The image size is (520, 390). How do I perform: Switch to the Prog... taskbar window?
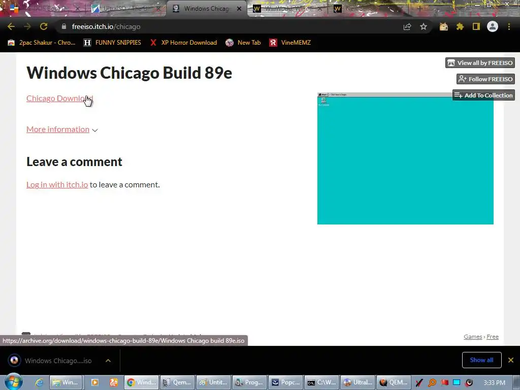[249, 382]
